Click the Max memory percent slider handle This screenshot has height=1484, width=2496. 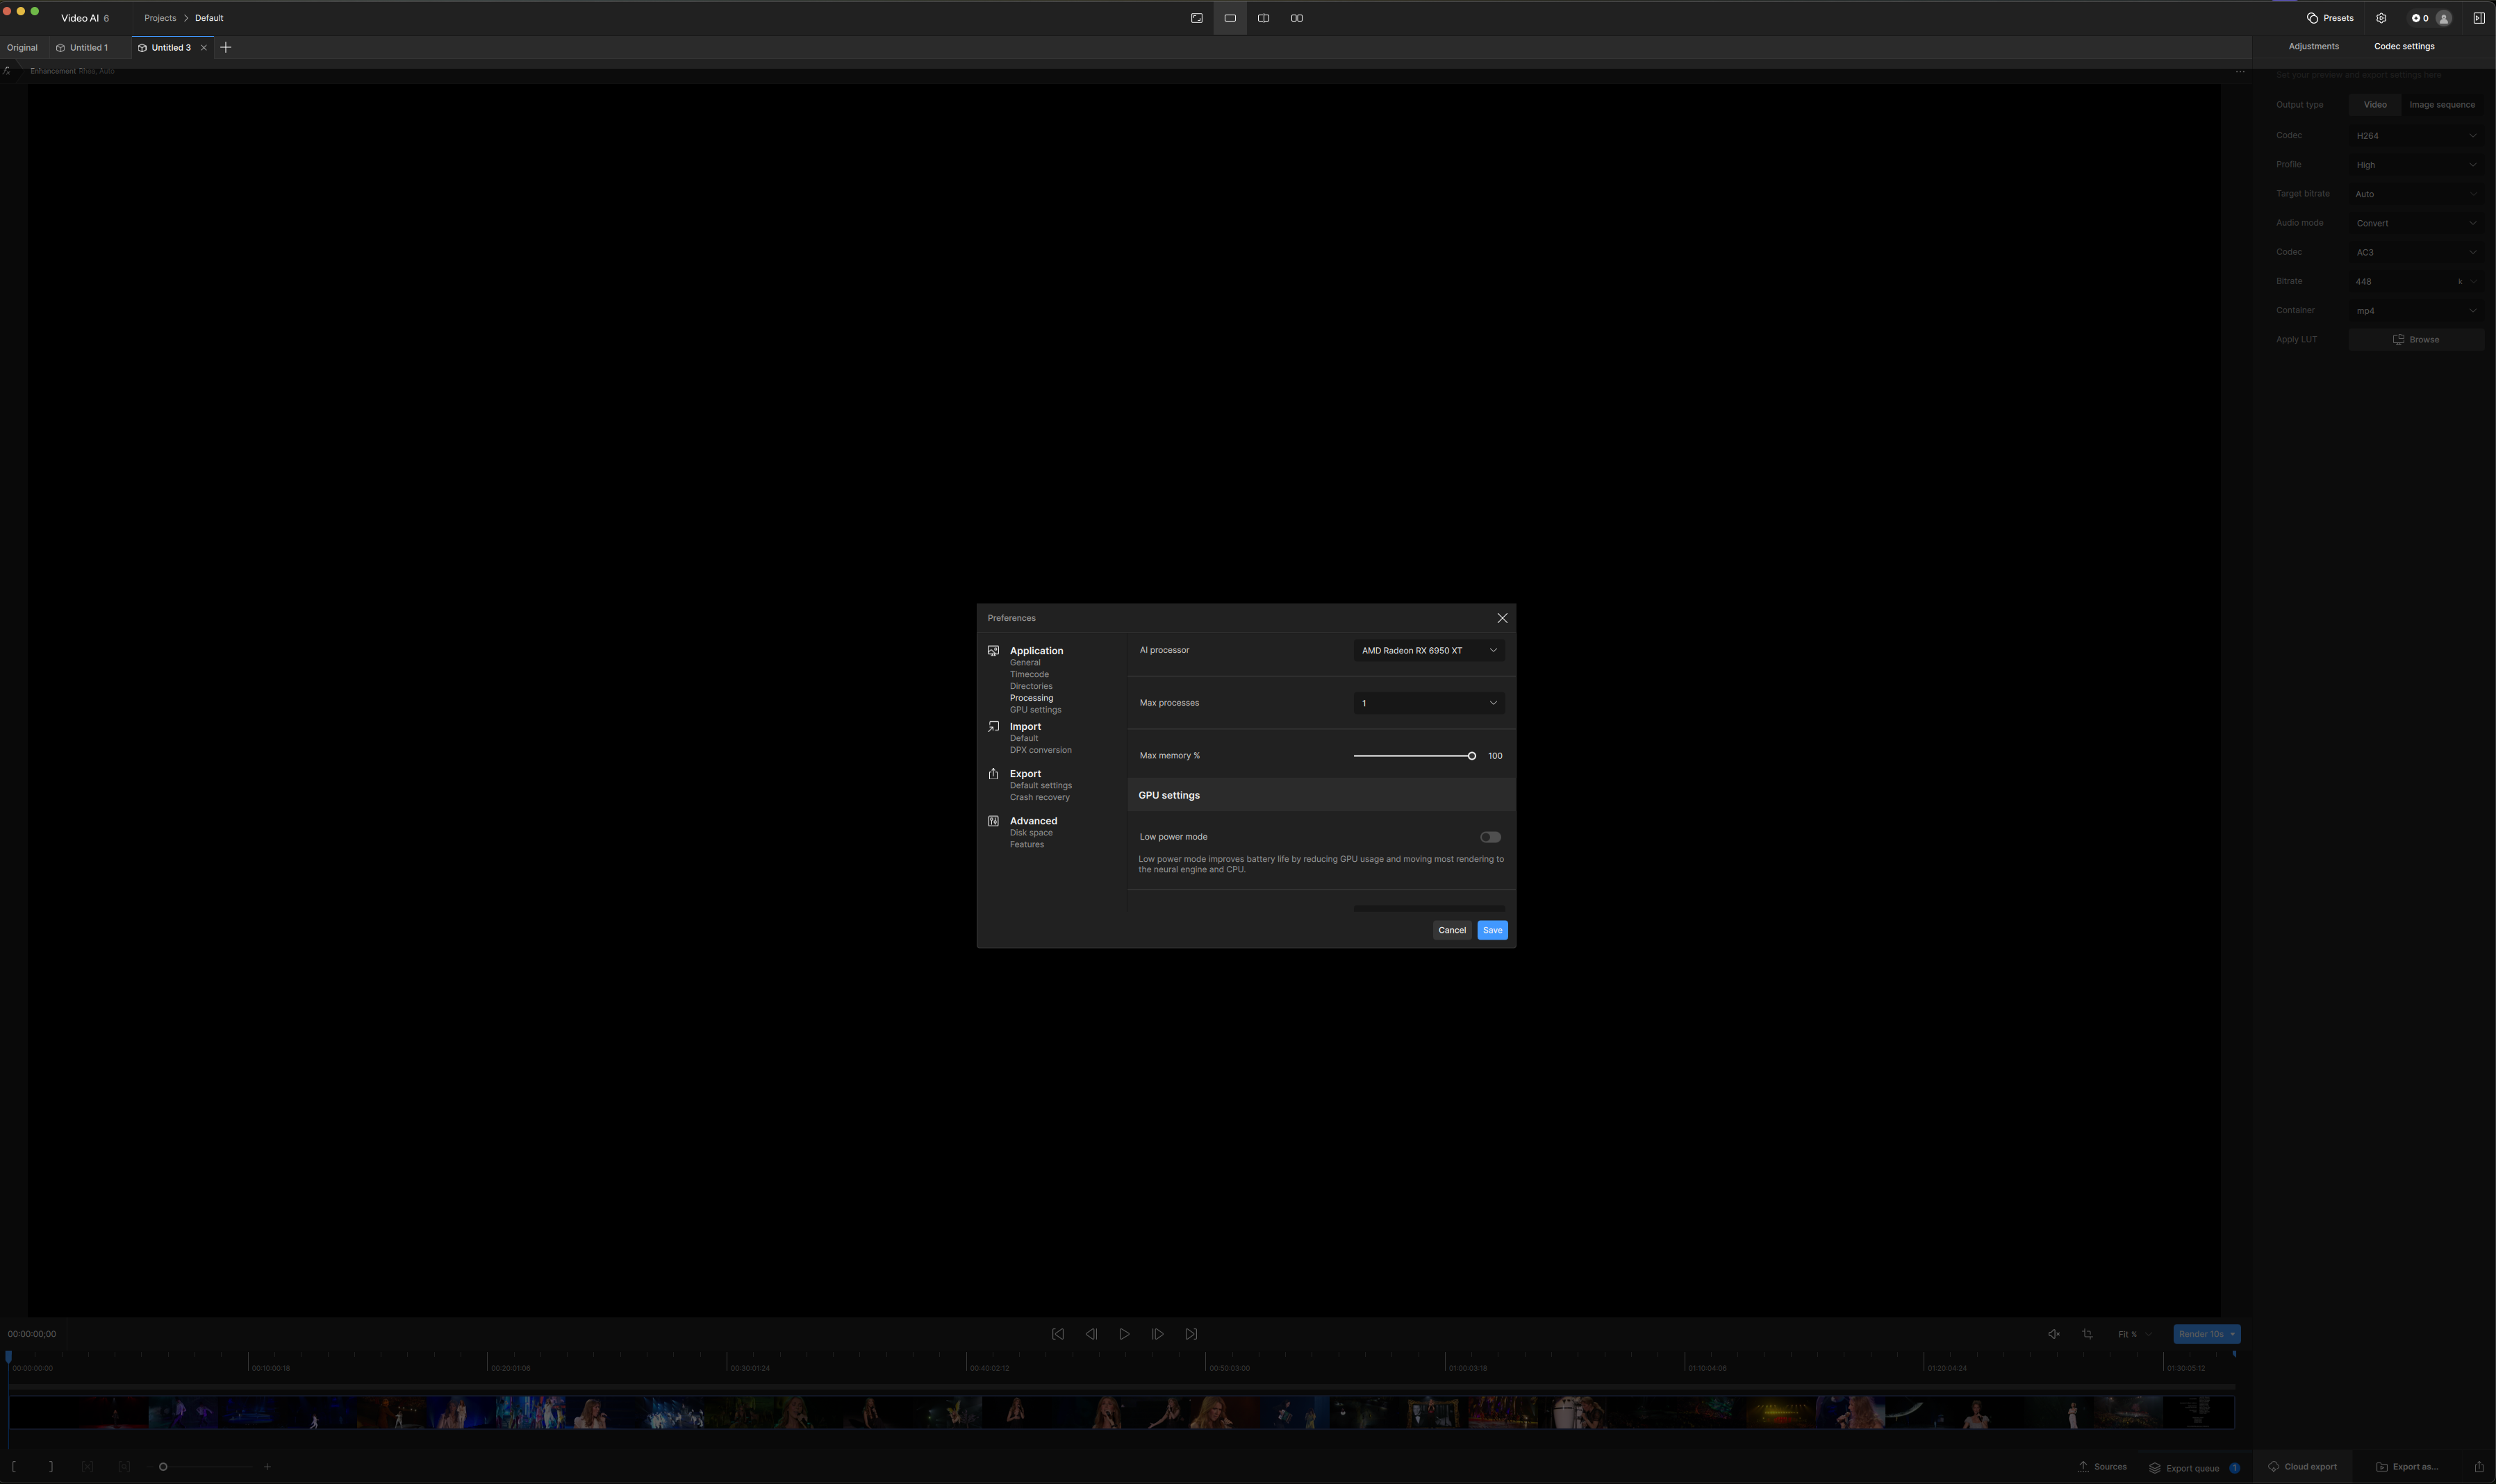click(x=1471, y=756)
